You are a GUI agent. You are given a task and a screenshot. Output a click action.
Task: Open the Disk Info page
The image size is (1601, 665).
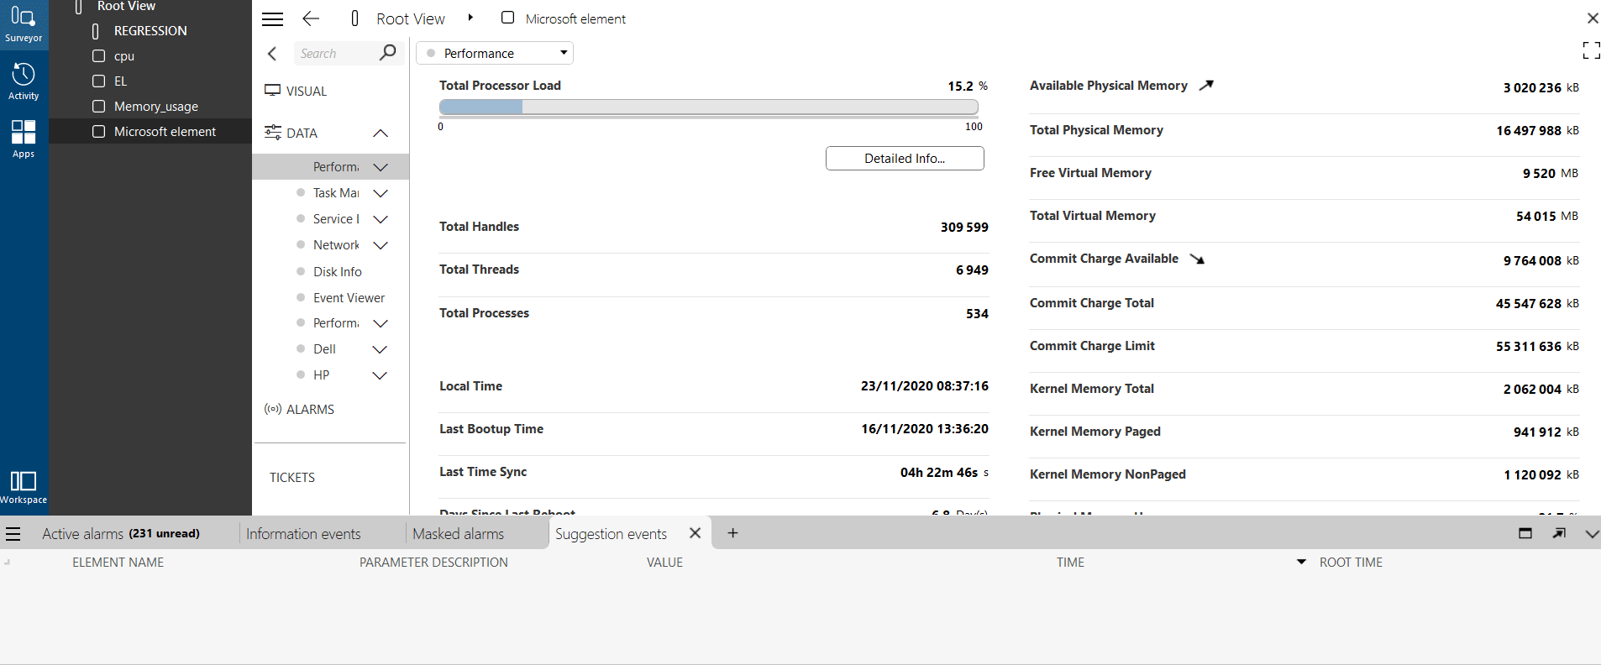337,272
